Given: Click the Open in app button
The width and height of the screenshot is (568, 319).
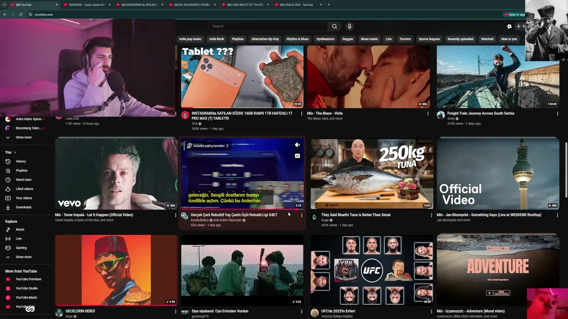Looking at the screenshot, I should click(x=516, y=15).
